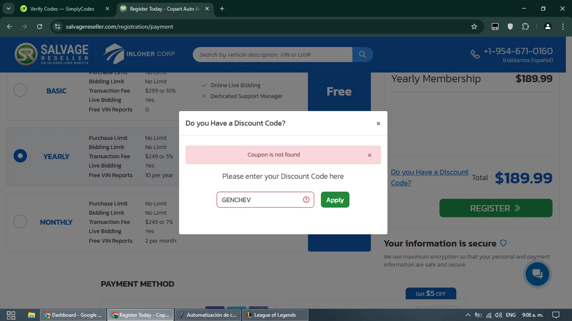The height and width of the screenshot is (321, 572).
Task: Show hidden system tray icons
Action: pyautogui.click(x=468, y=315)
